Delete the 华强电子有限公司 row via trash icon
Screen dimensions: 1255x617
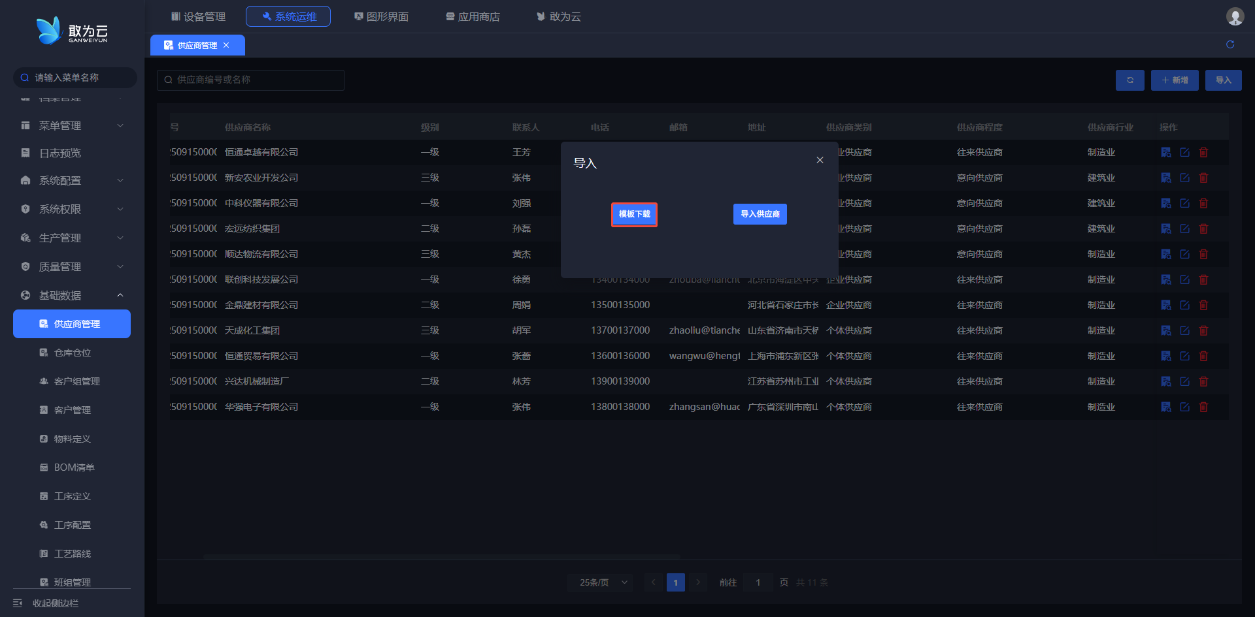click(x=1203, y=407)
